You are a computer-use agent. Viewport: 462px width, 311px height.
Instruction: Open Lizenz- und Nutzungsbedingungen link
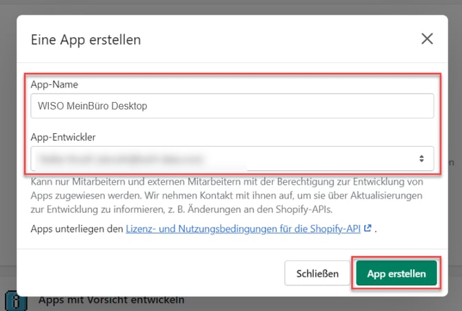[x=243, y=229]
